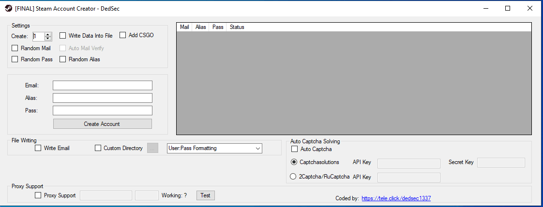Click the Status column header
This screenshot has height=207, width=543.
[x=237, y=27]
